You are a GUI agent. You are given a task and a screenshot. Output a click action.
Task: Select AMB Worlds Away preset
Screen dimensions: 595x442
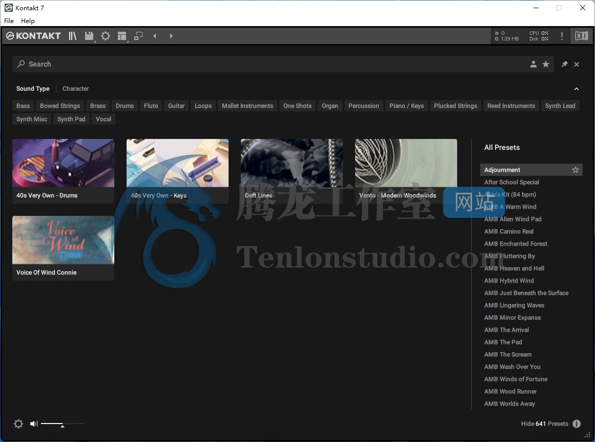pyautogui.click(x=509, y=404)
